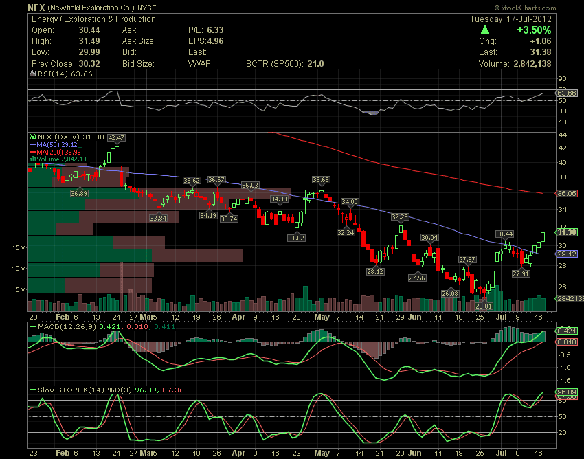The image size is (584, 459).
Task: Click the 34.19 price label
Action: [x=207, y=215]
